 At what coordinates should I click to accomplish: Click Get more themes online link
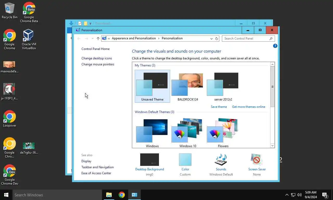click(x=249, y=107)
